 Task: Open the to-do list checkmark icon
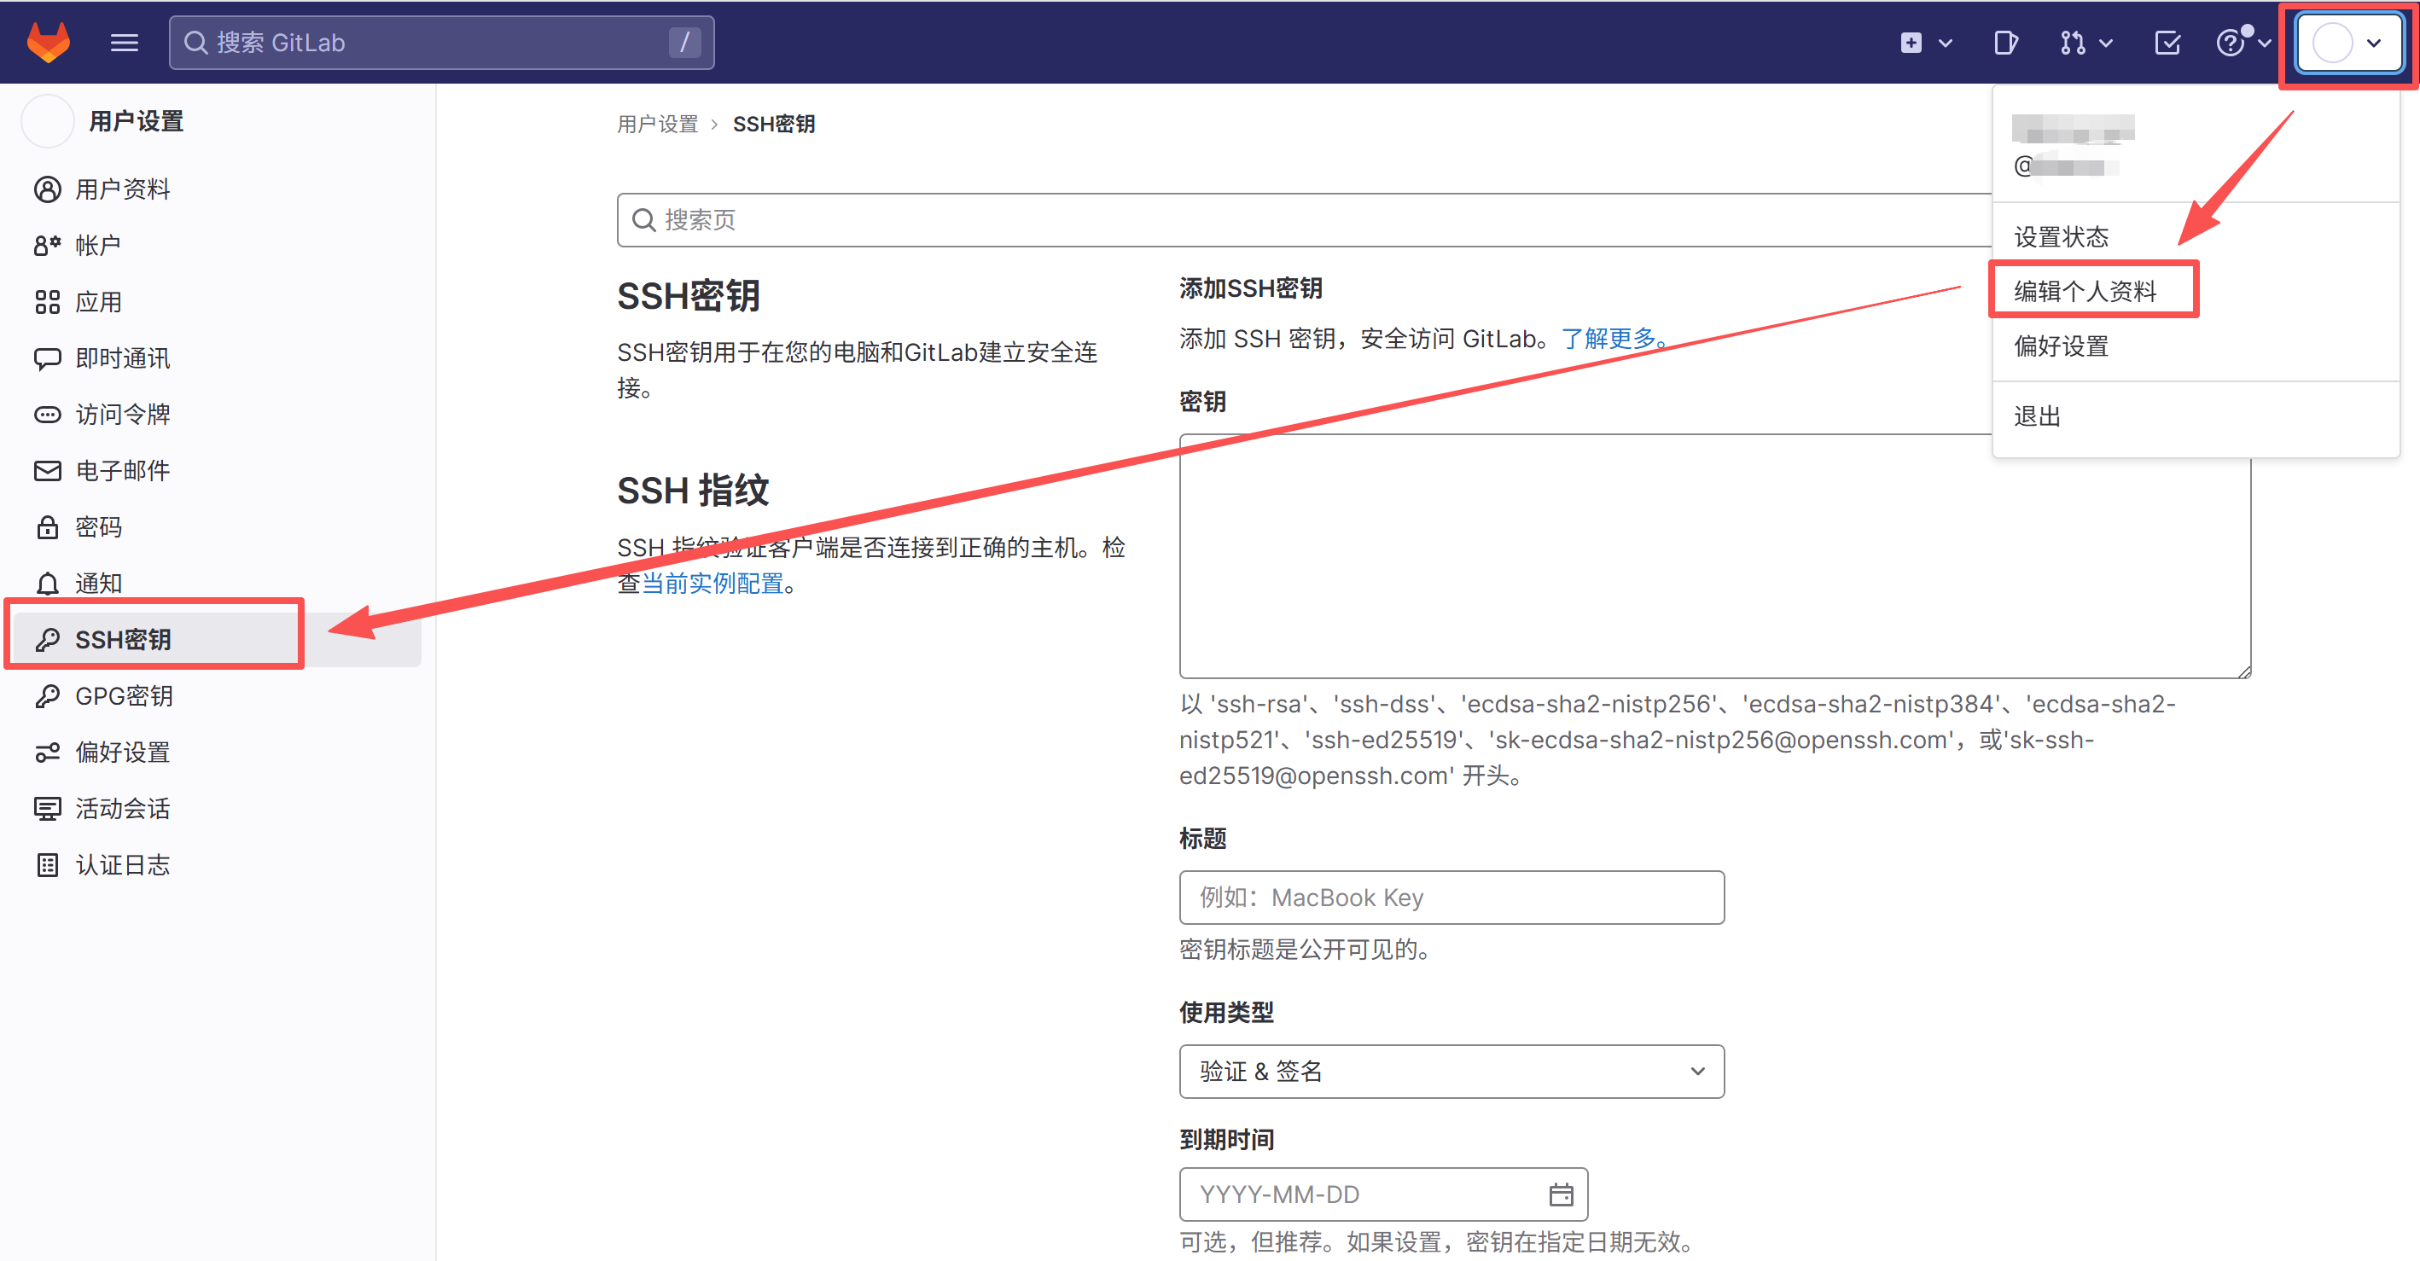[x=2167, y=43]
